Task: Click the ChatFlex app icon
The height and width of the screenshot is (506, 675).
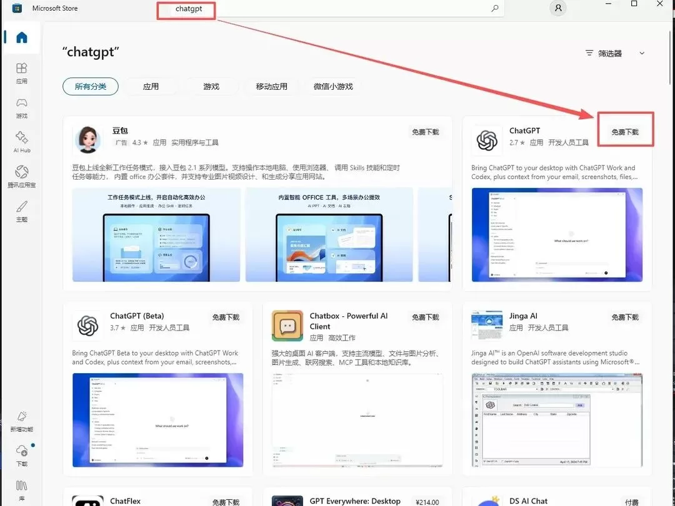Action: [x=88, y=501]
